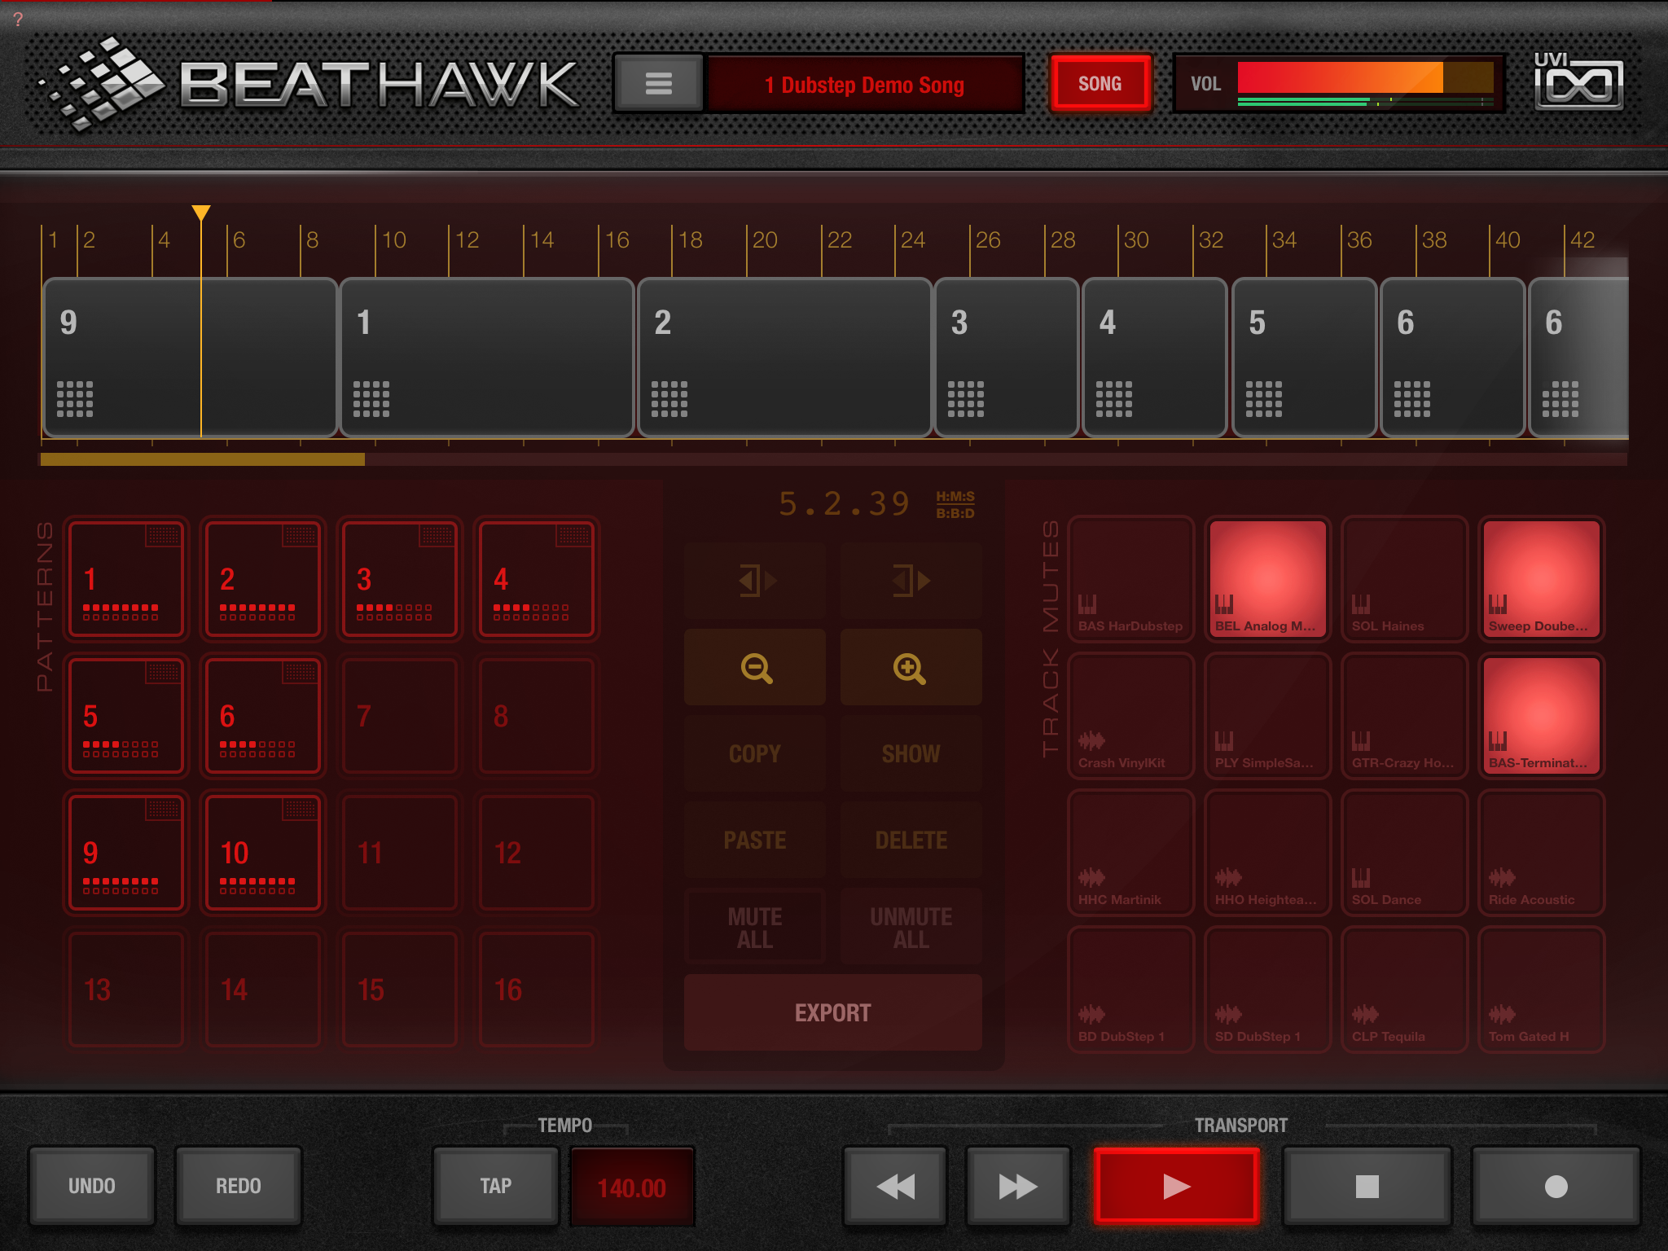This screenshot has width=1668, height=1251.
Task: Open grid icon on song block 4
Action: [x=1114, y=399]
